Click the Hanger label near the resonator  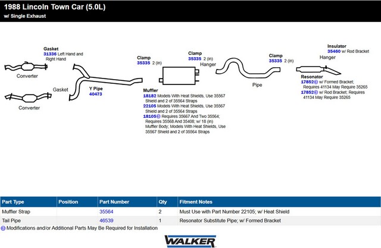click(327, 57)
